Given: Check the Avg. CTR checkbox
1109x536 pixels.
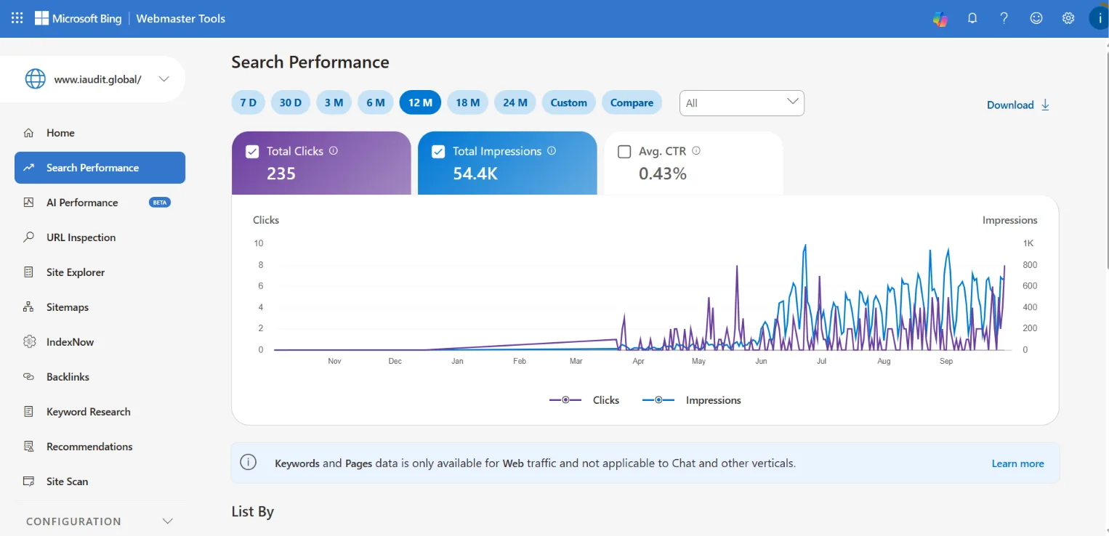Looking at the screenshot, I should tap(624, 152).
